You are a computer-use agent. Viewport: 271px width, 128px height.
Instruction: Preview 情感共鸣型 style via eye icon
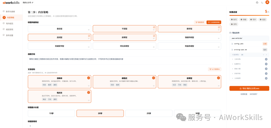[219, 38]
